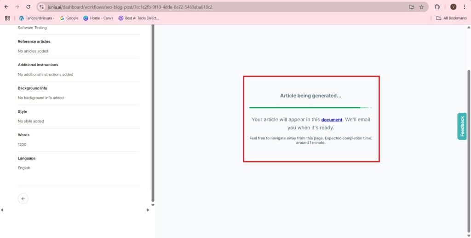Click the browser back arrow
This screenshot has width=471, height=238.
(6, 6)
